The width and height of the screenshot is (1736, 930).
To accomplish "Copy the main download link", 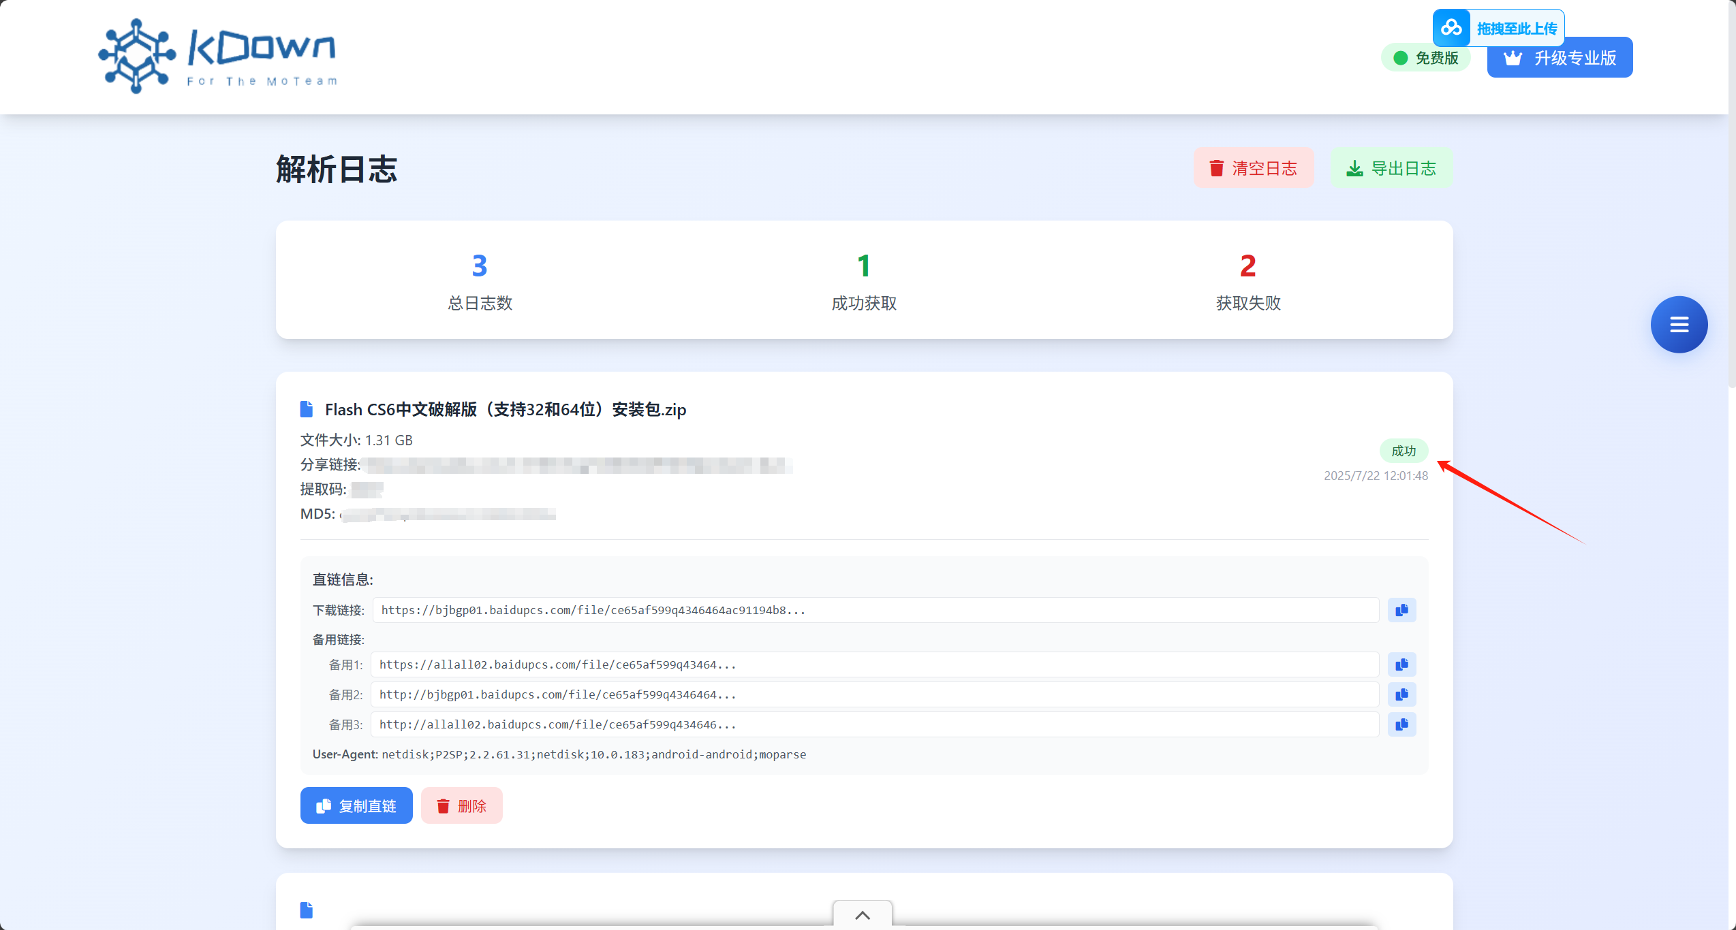I will (x=1401, y=610).
